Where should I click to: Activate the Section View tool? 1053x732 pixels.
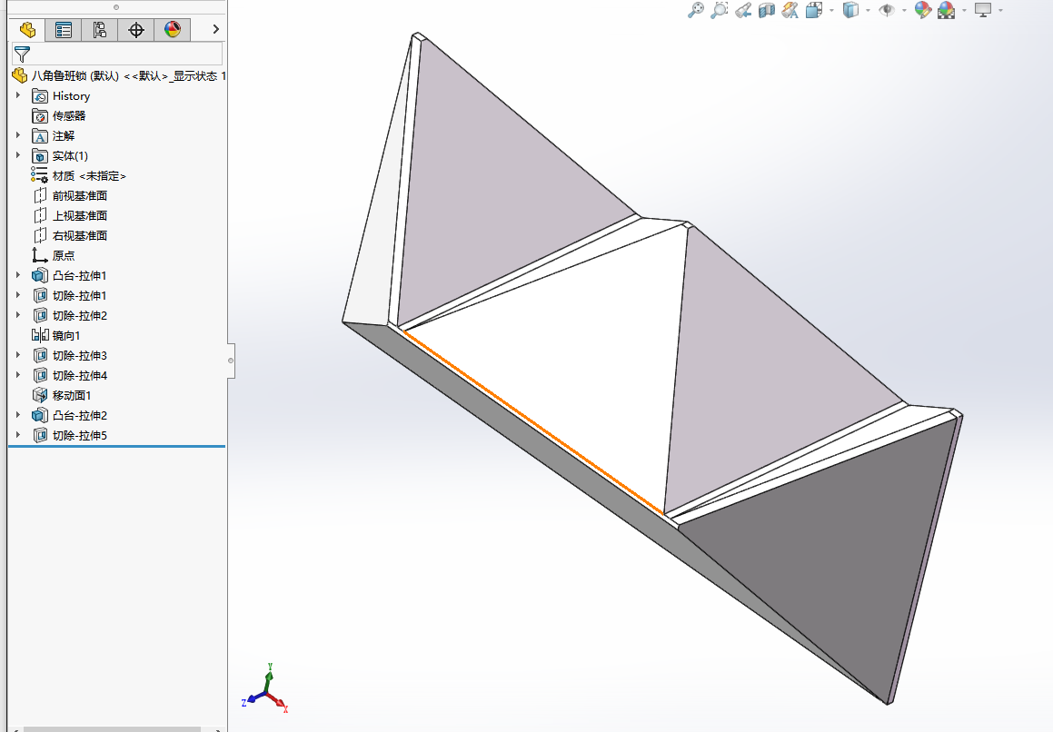point(766,10)
